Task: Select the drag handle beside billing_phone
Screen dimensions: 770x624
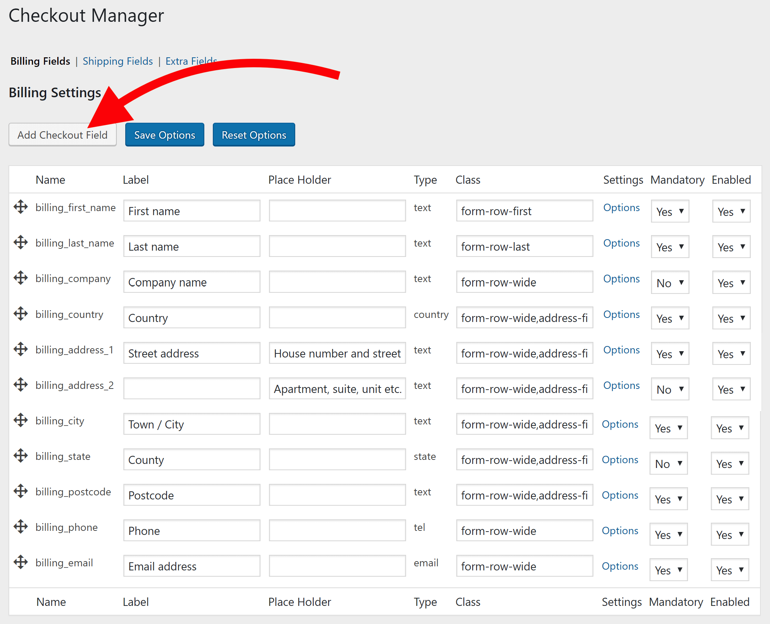Action: pos(21,526)
